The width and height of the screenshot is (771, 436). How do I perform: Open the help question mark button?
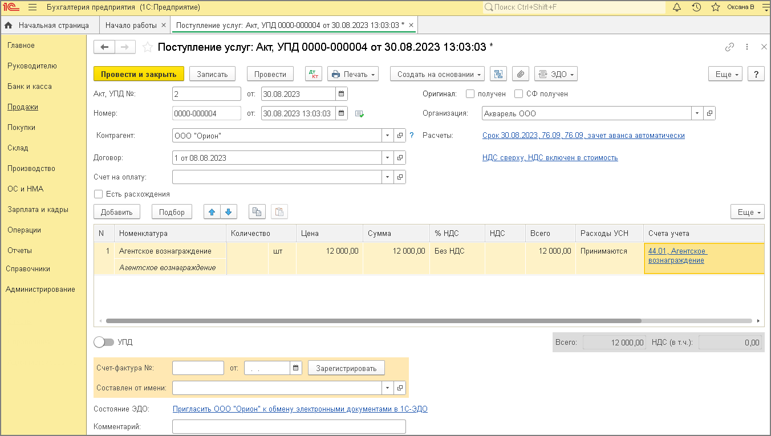[756, 74]
